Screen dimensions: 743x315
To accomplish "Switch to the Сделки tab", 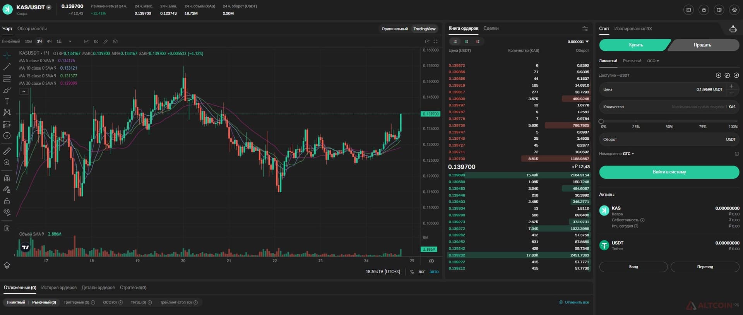I will (491, 28).
